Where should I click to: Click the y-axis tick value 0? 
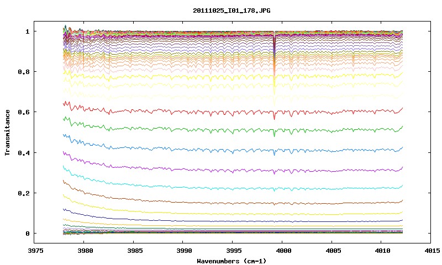point(27,234)
